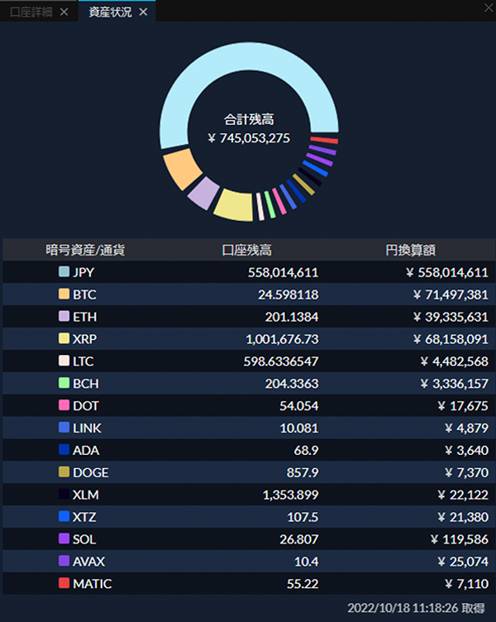Select the XRP row in asset table
Screen dimensions: 496x622
(249, 339)
